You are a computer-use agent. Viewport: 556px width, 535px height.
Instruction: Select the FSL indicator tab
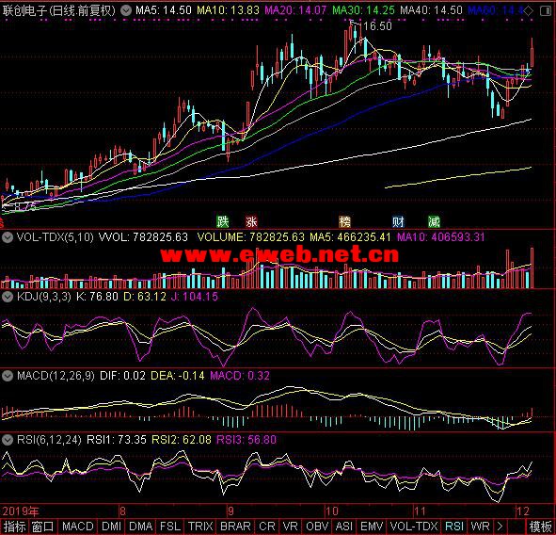click(x=170, y=527)
